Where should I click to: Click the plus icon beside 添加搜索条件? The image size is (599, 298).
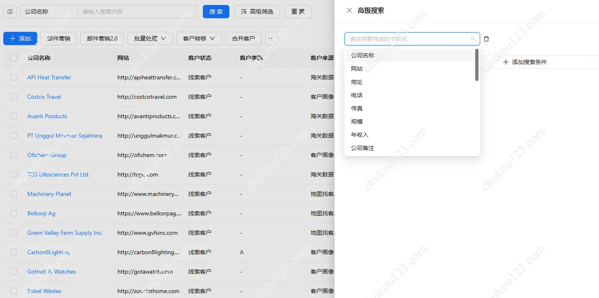[505, 62]
